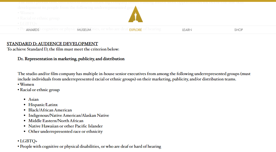
Task: Open the Museum menu
Action: tap(84, 30)
